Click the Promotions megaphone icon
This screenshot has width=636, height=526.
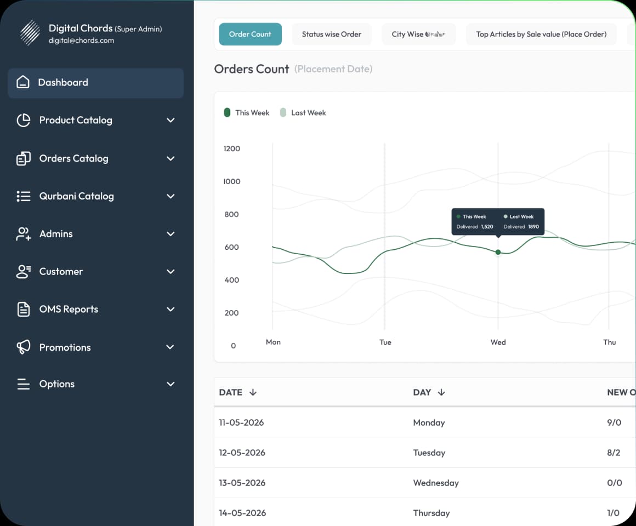[24, 347]
